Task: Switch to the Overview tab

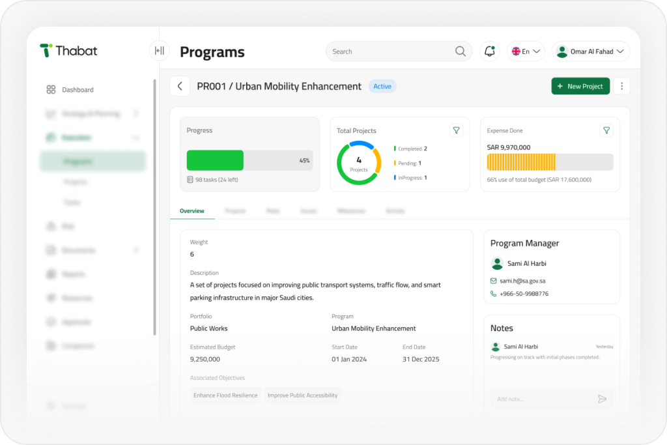Action: (x=192, y=211)
